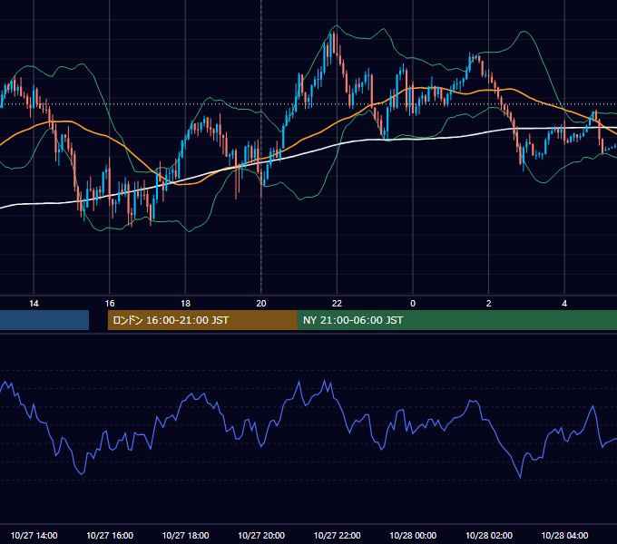Click the 10/27 14:00 time label
This screenshot has width=617, height=544.
click(34, 535)
